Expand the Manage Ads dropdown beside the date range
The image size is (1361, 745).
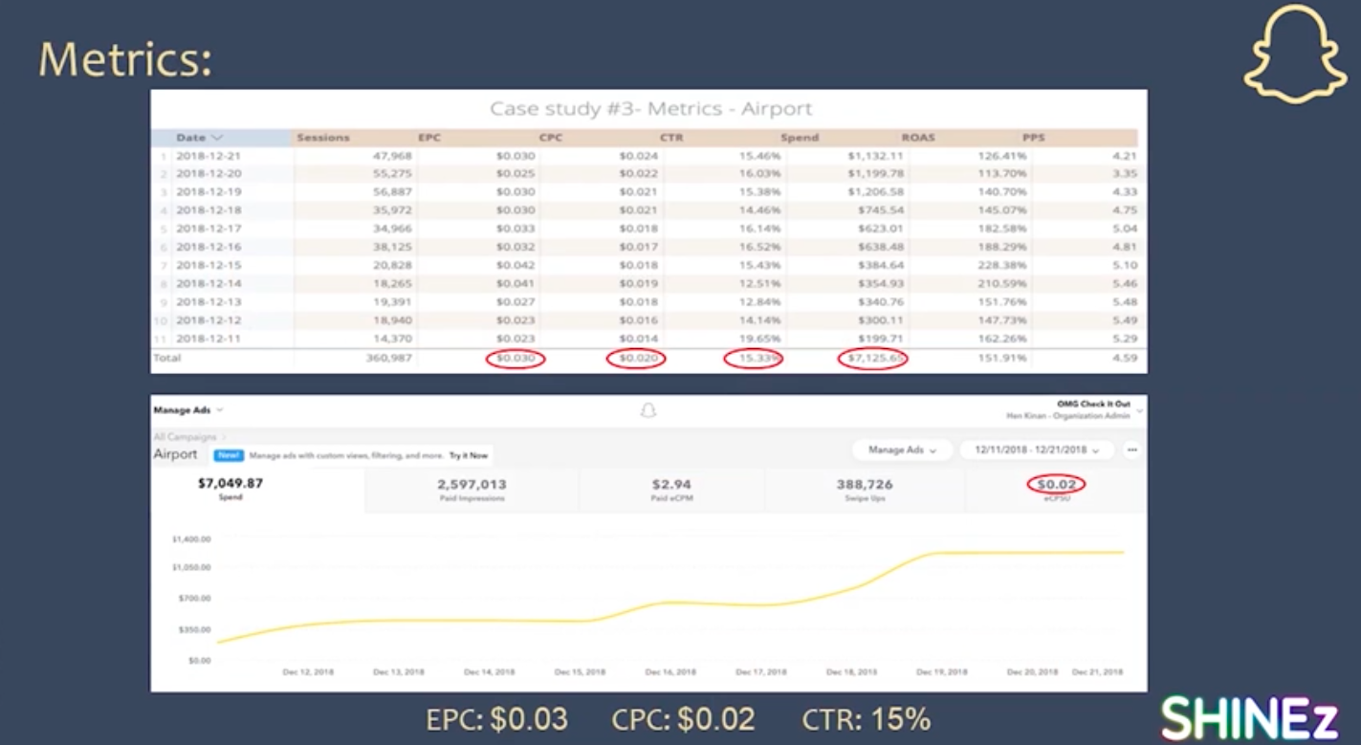coord(903,449)
